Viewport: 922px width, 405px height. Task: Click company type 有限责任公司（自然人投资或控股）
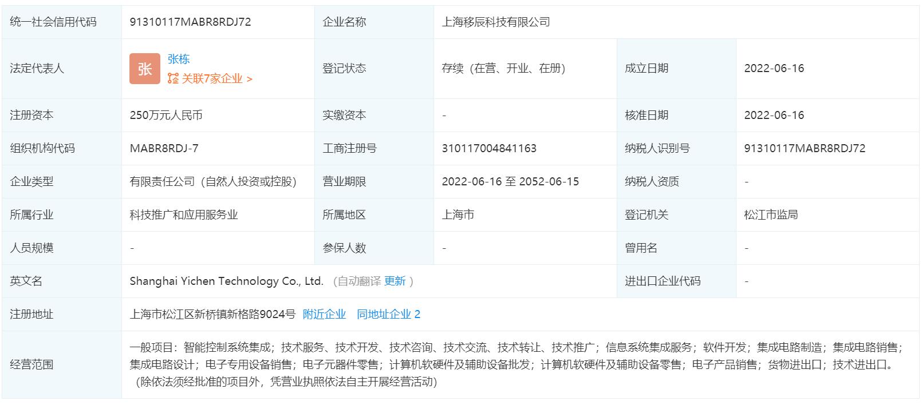(214, 181)
